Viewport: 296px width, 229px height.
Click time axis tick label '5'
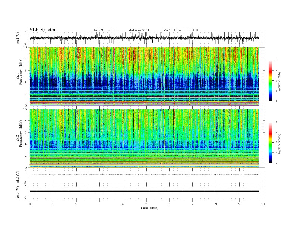coord(146,204)
